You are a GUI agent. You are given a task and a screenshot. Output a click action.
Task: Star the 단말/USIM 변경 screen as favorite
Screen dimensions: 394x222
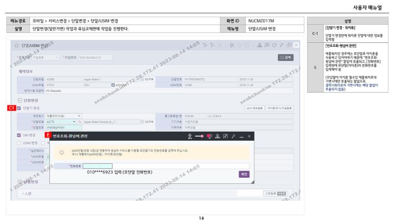coord(17,45)
